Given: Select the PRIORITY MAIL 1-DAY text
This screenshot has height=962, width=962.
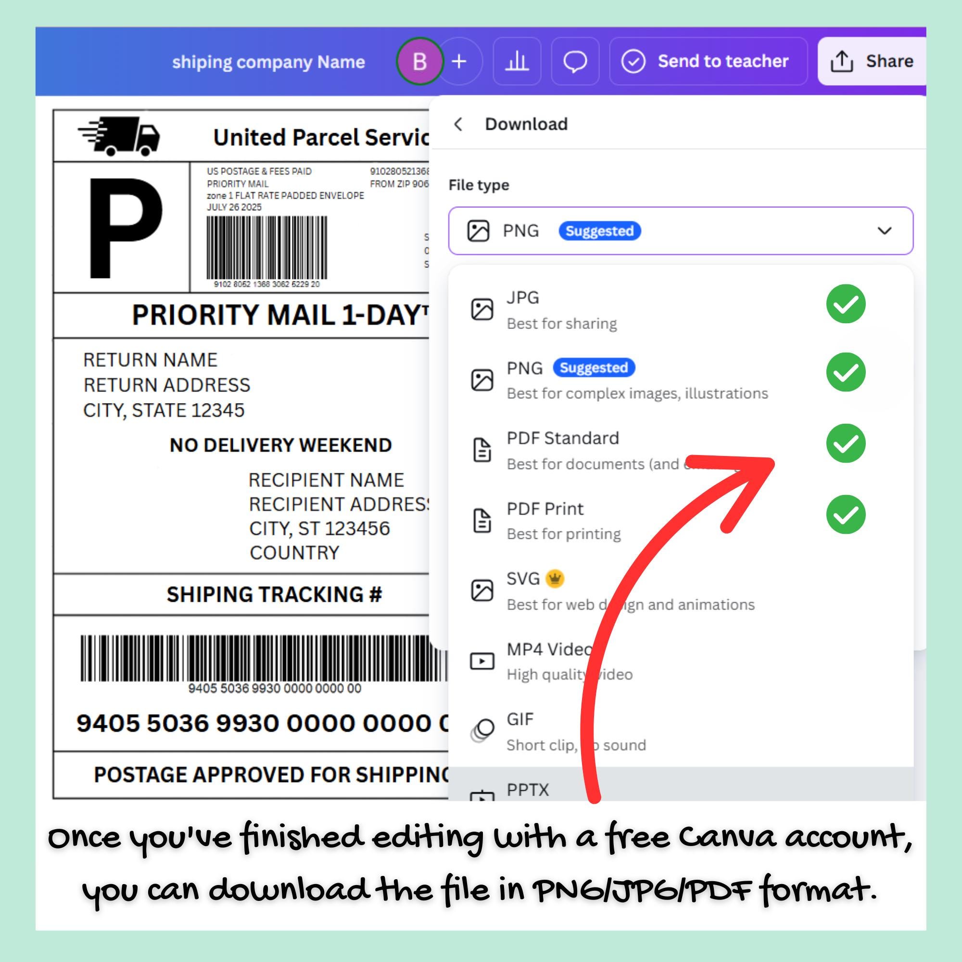Looking at the screenshot, I should coord(280,315).
